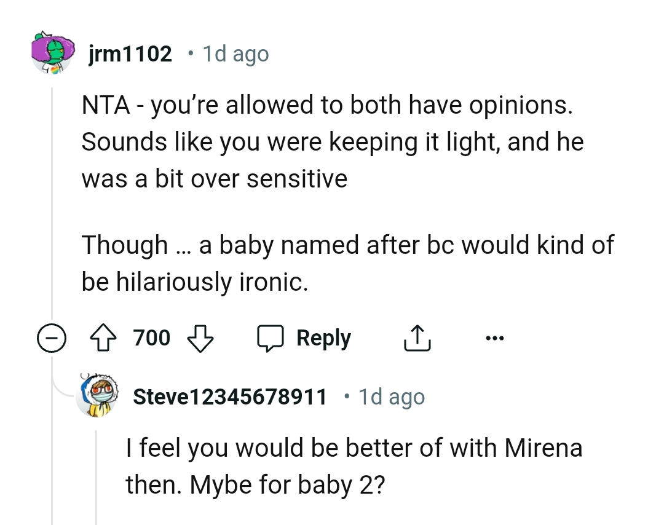This screenshot has height=525, width=664.
Task: Click the 1d ago timestamp on jrm1102's comment
Action: tap(235, 53)
